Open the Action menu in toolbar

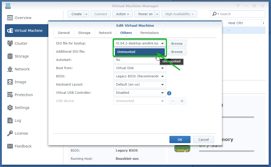(123, 14)
